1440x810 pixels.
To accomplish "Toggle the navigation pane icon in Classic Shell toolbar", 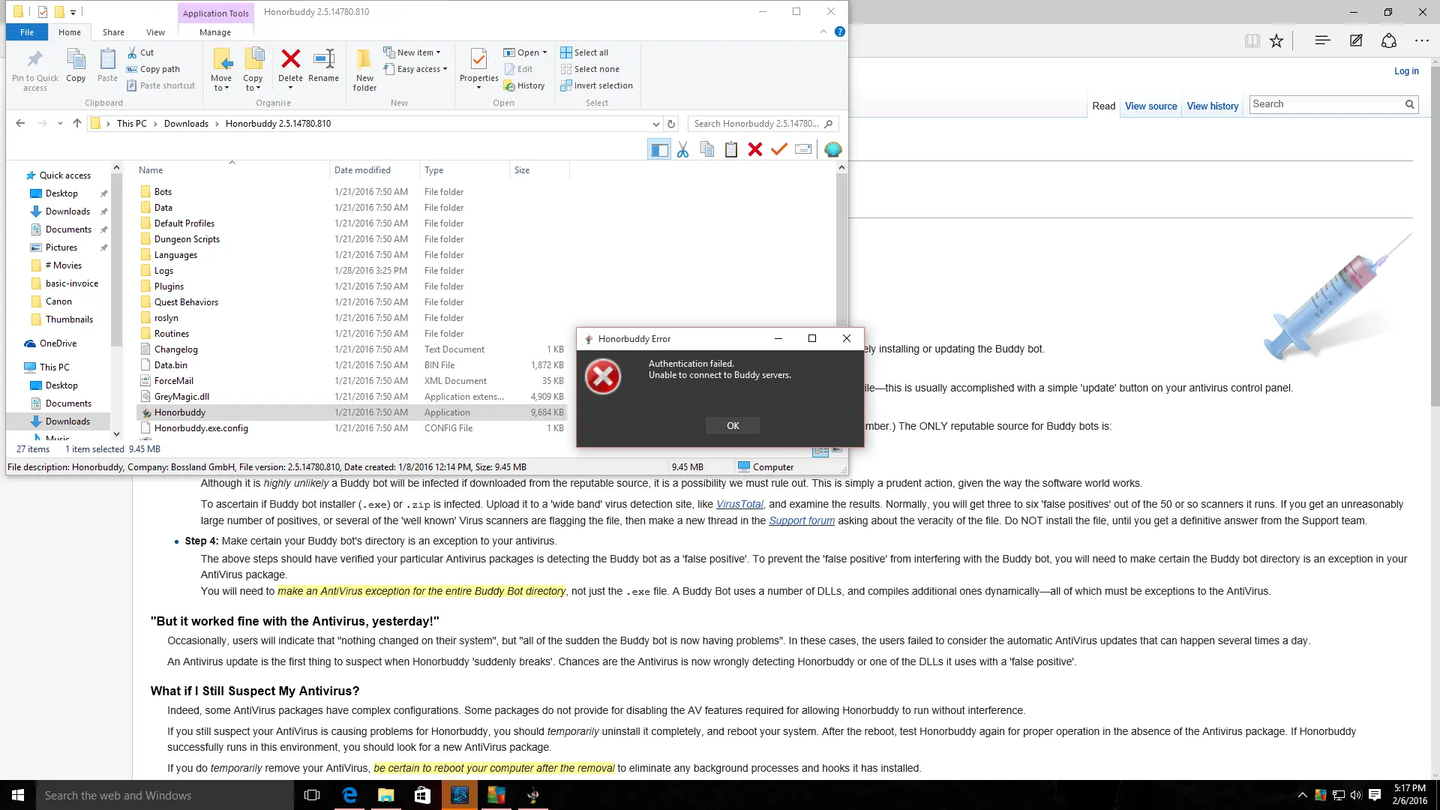I will coord(658,149).
